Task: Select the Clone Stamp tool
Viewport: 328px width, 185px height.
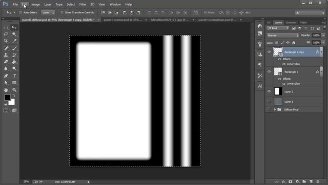Action: click(6, 55)
